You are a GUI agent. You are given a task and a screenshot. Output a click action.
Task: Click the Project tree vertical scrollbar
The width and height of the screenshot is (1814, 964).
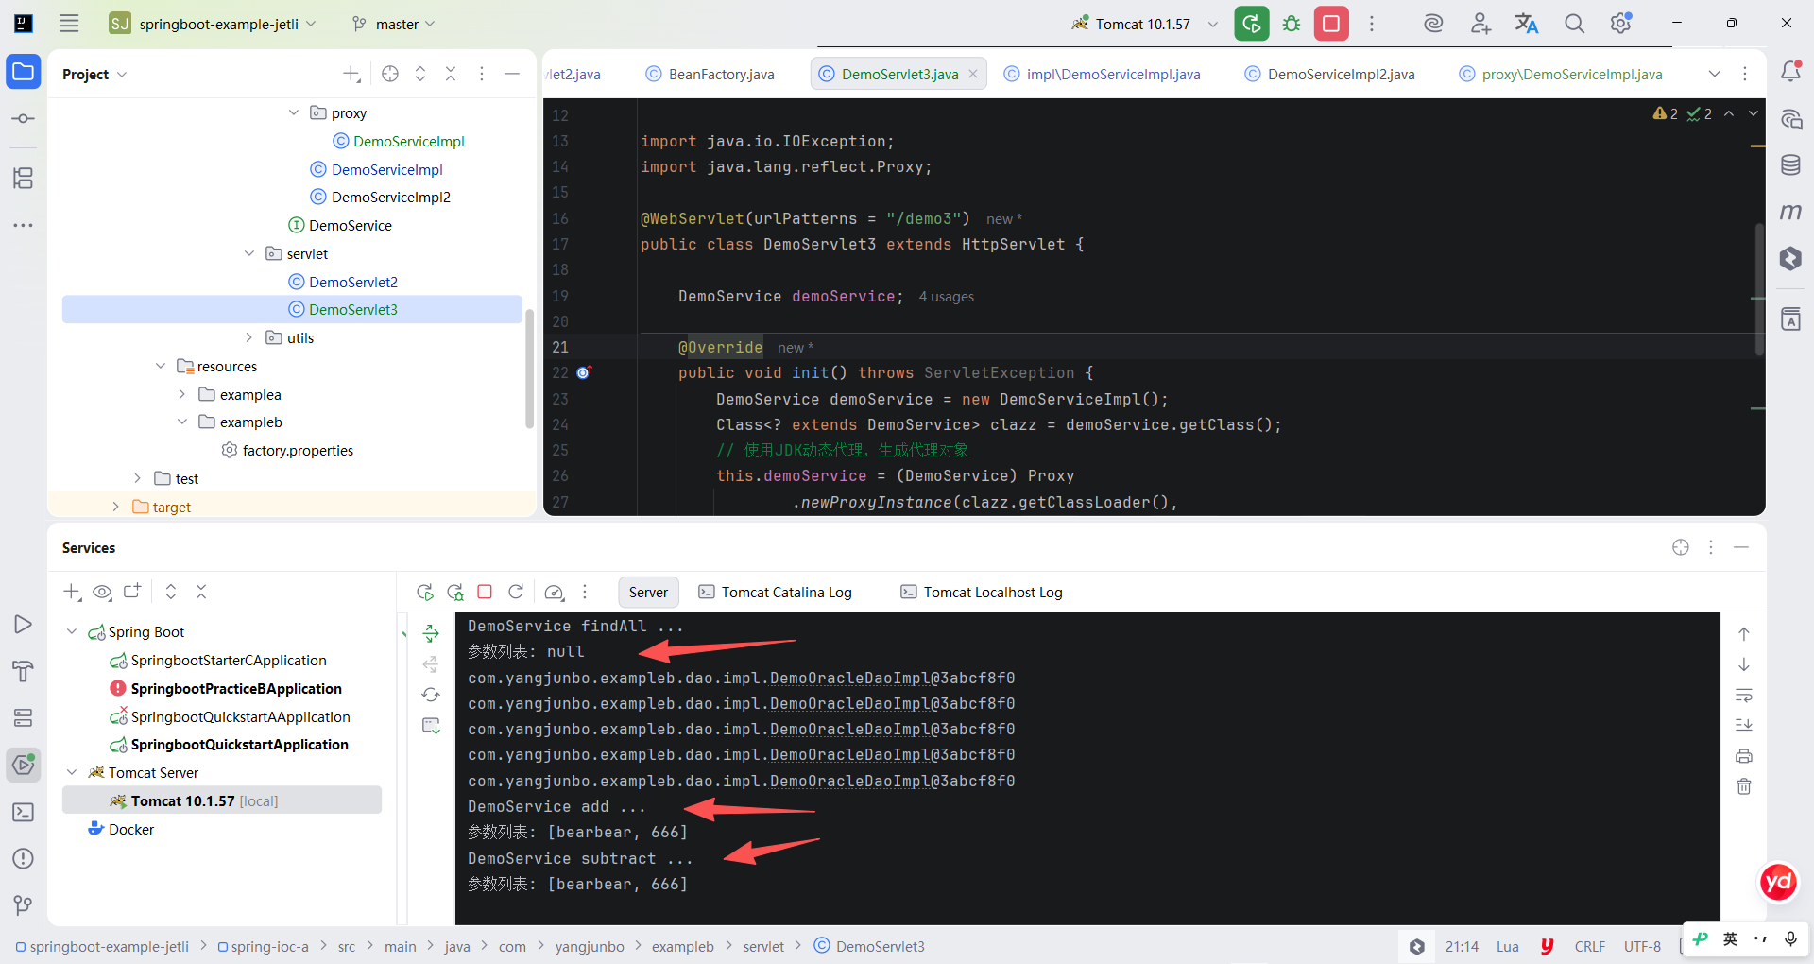pyautogui.click(x=530, y=369)
